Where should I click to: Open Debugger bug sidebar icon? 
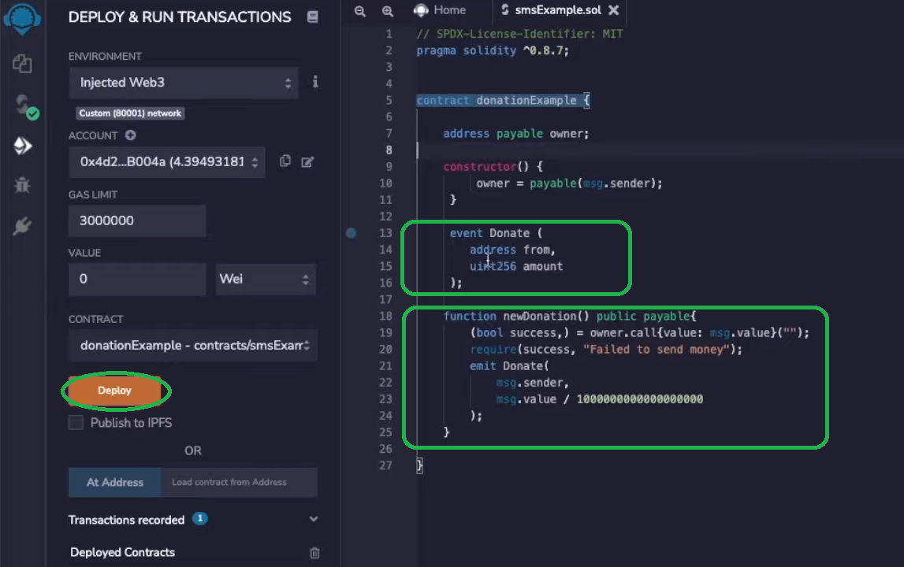coord(22,185)
